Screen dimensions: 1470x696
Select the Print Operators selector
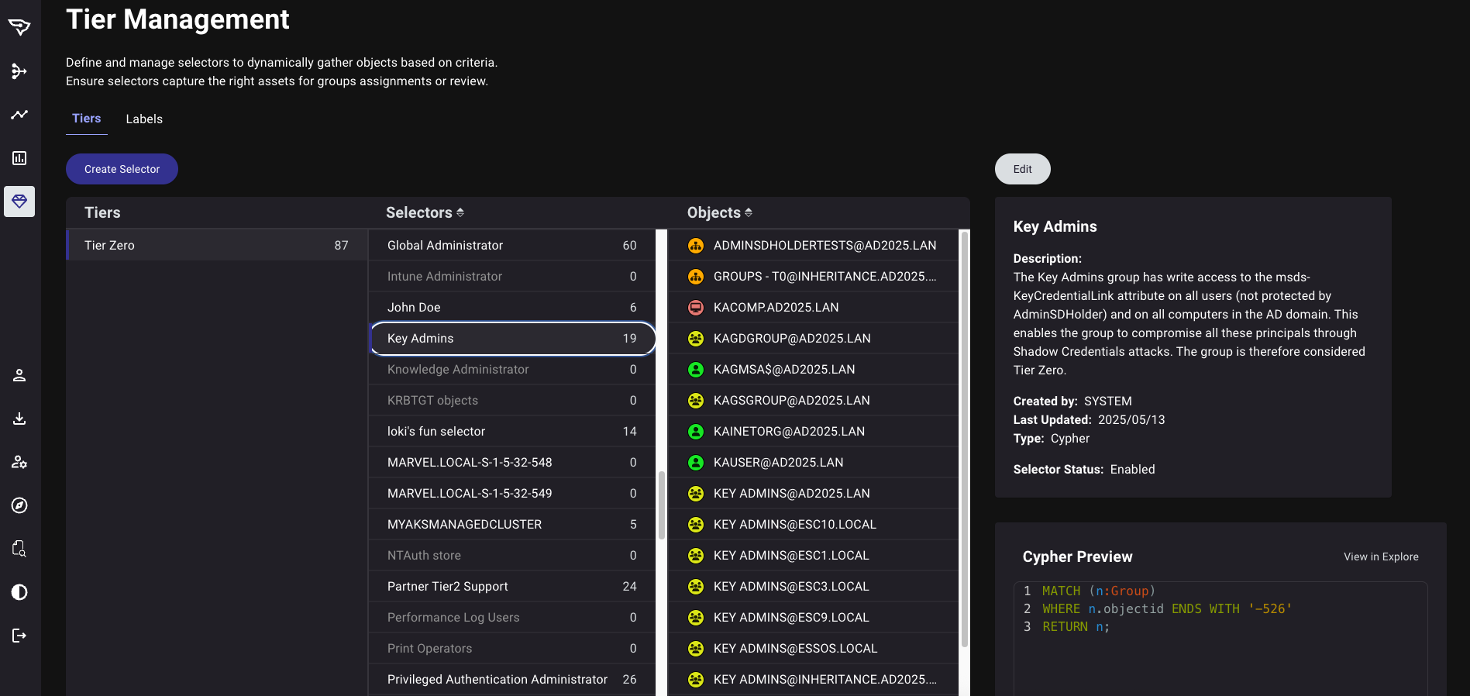512,648
